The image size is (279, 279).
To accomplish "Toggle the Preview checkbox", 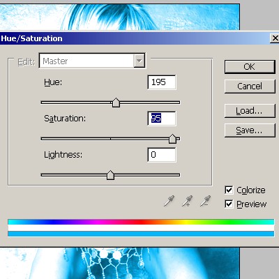I will 229,204.
